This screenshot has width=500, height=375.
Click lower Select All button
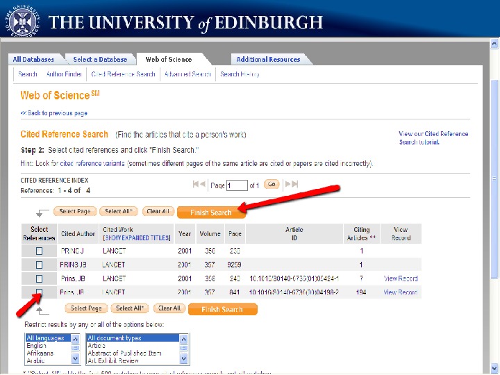[x=130, y=308]
